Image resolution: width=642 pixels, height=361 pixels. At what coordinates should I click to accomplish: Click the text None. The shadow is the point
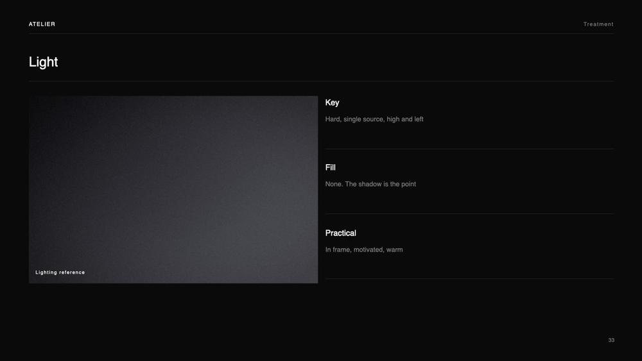click(x=370, y=184)
